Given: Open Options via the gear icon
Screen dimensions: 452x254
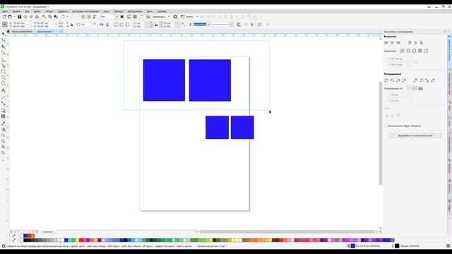Looking at the screenshot, I should (x=175, y=17).
